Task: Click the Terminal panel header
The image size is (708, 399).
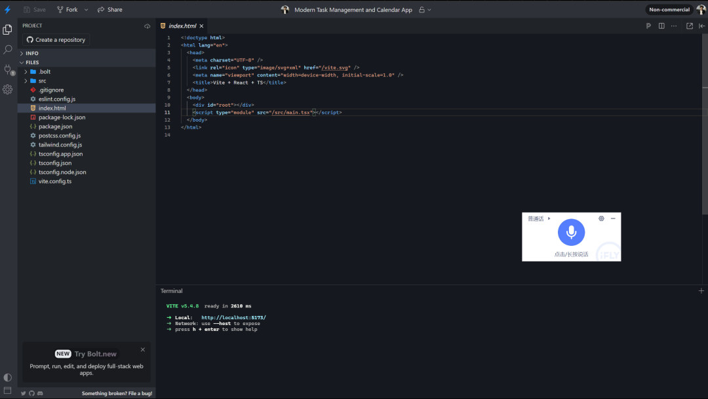Action: point(172,291)
